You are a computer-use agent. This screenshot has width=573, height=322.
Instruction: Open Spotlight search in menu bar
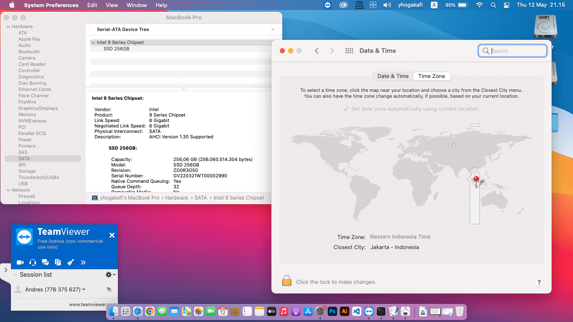click(x=493, y=5)
